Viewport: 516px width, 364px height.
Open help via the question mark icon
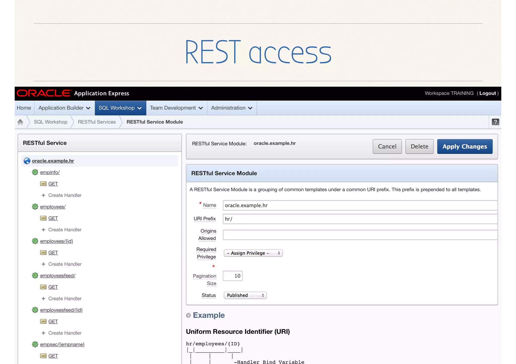point(495,122)
